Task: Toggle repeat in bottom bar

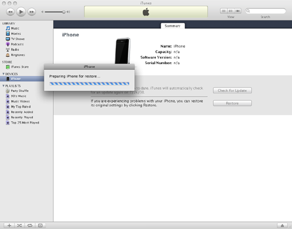Action: 30,226
